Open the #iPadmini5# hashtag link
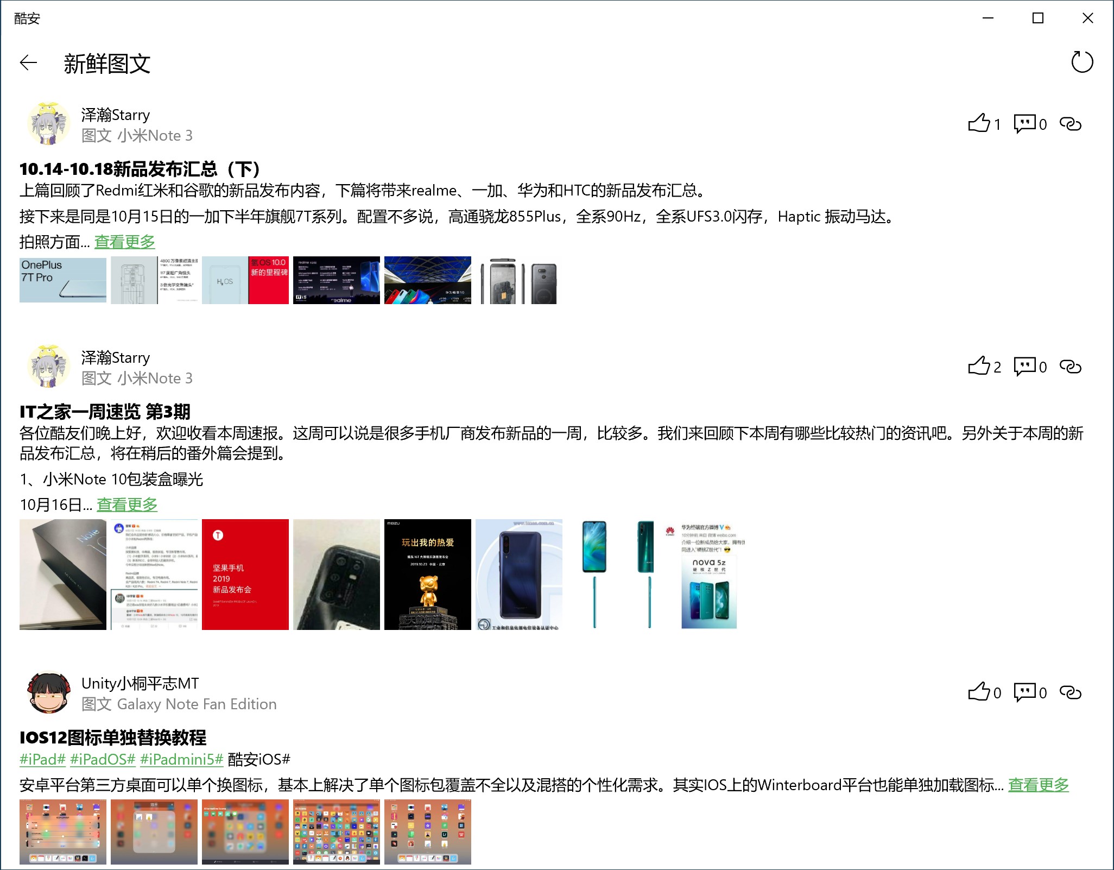The width and height of the screenshot is (1114, 870). pos(181,759)
